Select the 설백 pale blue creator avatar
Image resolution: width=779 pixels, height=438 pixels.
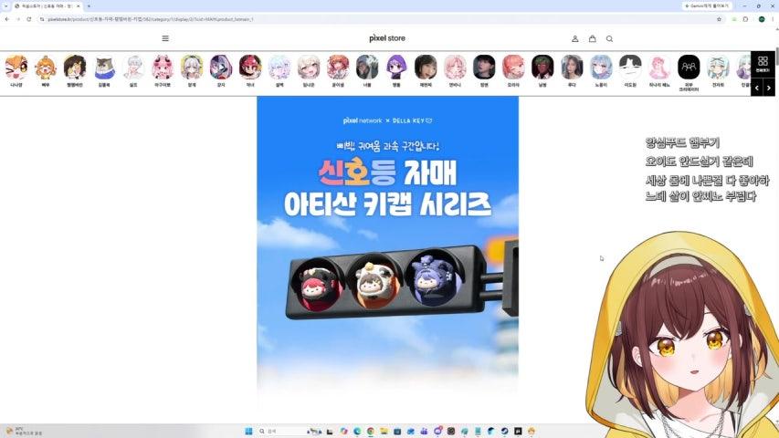pos(279,67)
